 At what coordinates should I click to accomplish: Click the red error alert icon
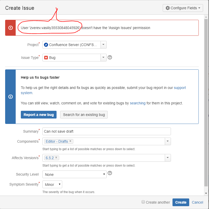coord(11,28)
